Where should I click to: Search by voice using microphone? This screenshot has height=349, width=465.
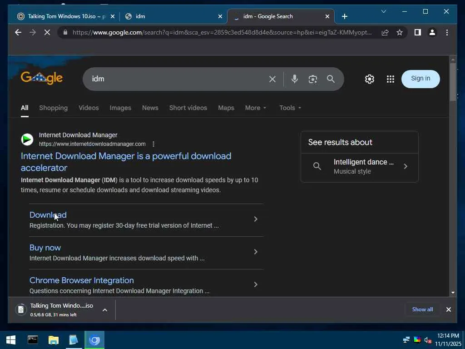[294, 79]
